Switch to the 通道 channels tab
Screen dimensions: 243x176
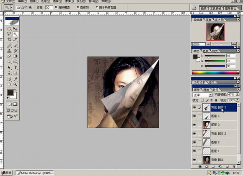(206, 90)
